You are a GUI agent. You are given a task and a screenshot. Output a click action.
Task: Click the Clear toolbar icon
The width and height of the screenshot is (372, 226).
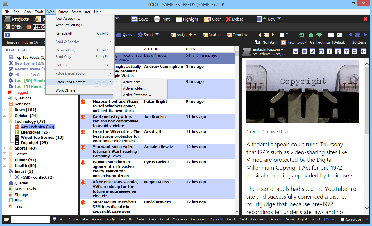208,19
